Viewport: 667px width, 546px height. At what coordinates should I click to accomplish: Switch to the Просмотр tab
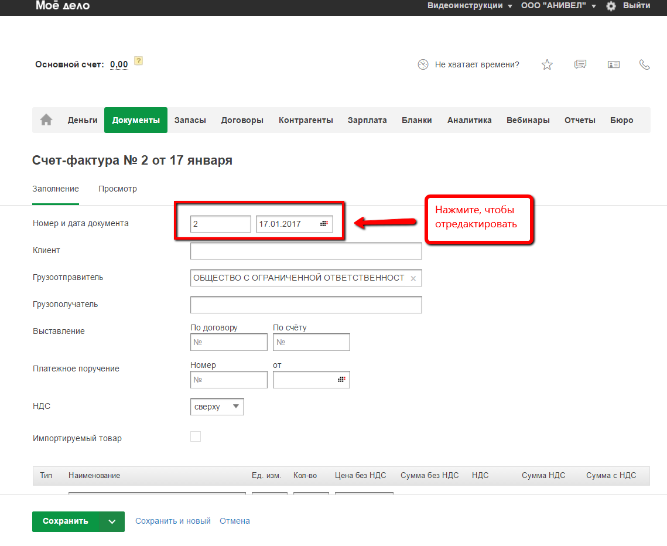pos(118,189)
